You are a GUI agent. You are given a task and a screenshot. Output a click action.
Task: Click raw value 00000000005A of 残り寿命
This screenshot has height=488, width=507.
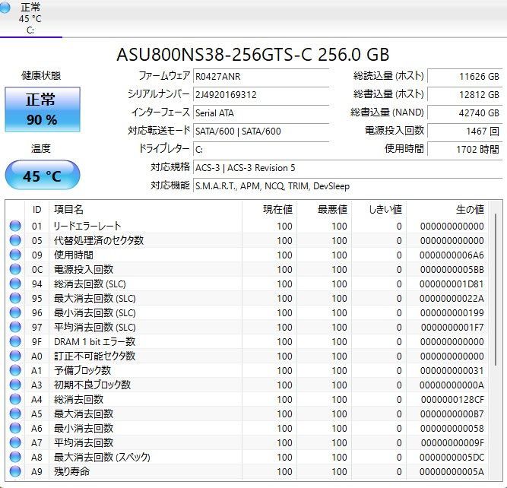tap(452, 472)
